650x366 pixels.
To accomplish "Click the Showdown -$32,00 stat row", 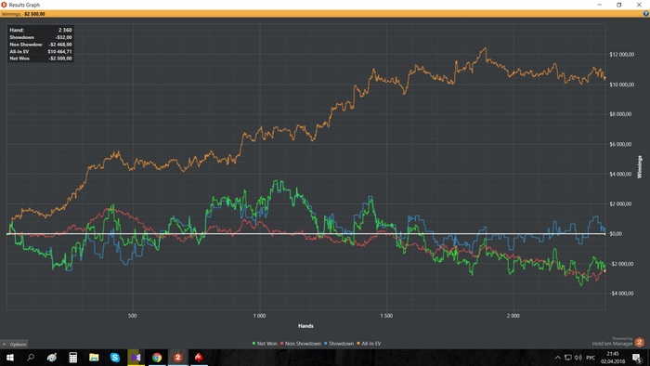I will pyautogui.click(x=41, y=37).
